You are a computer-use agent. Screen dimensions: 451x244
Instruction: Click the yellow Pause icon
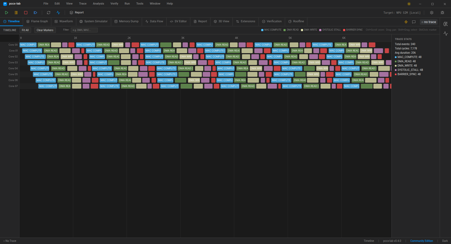tap(16, 13)
